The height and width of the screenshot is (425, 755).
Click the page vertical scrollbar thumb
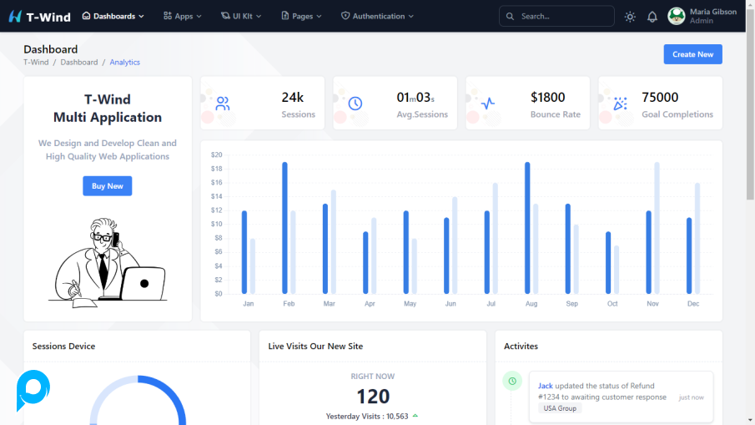coord(750,104)
